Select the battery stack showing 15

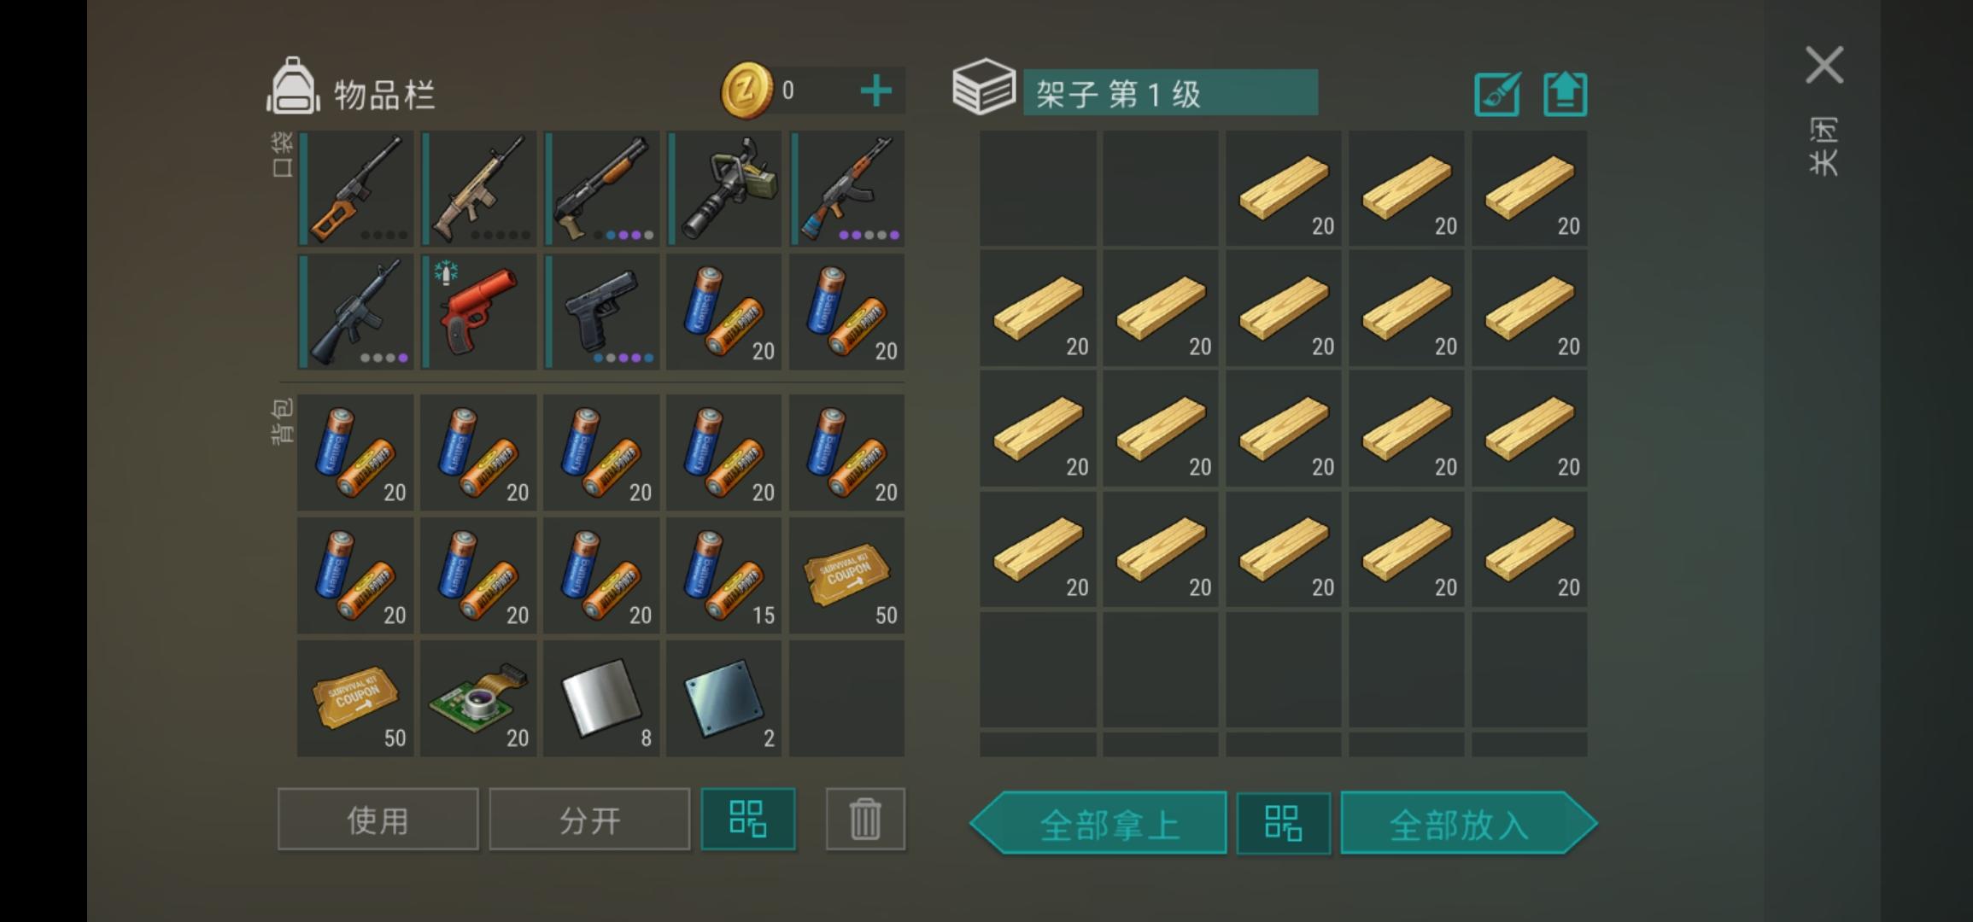[724, 575]
